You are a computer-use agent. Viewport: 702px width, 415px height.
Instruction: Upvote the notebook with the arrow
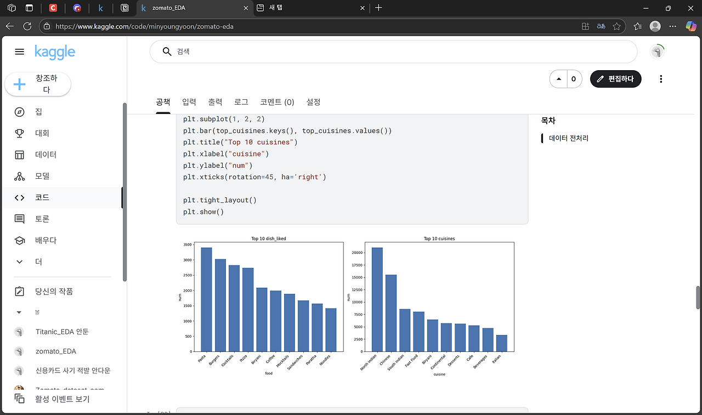tap(559, 79)
